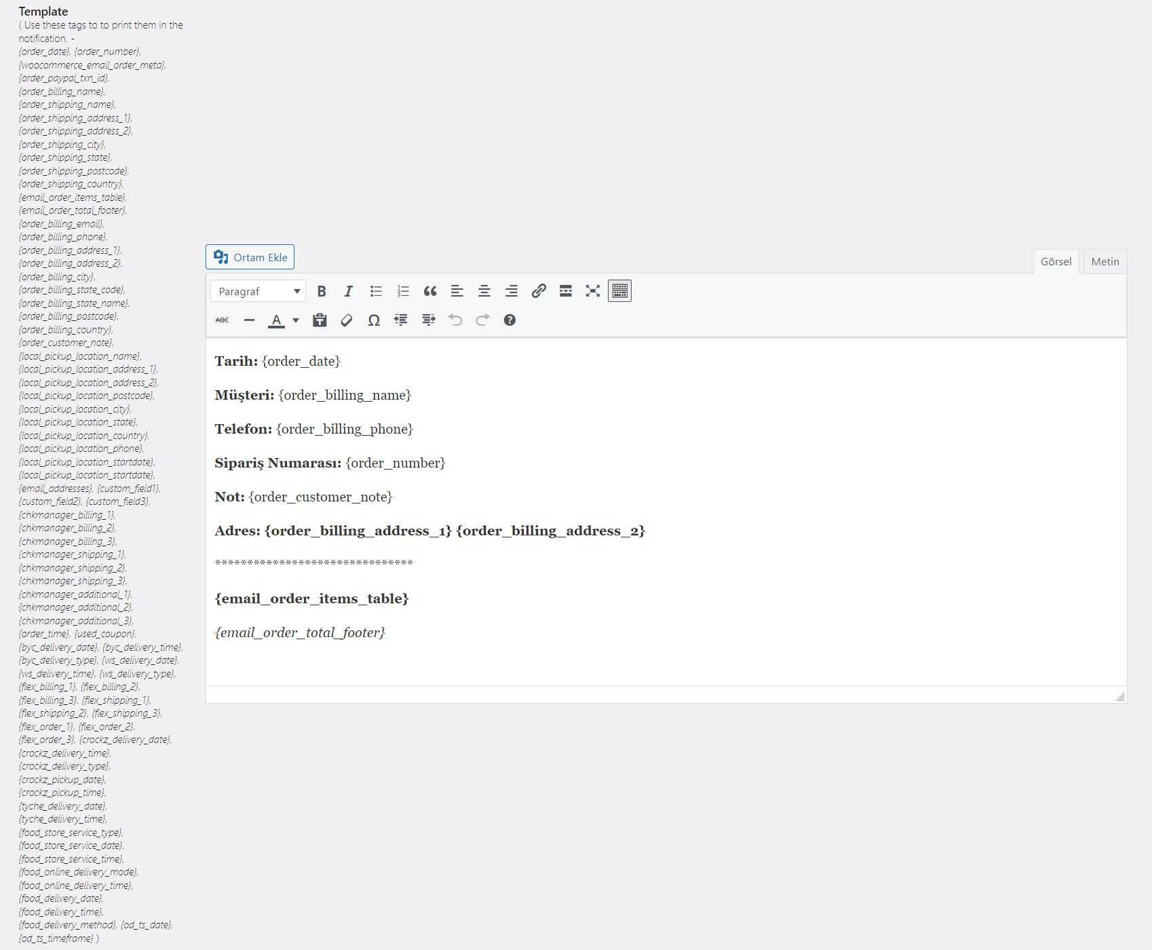
Task: Click the Telefon billing phone line
Action: click(313, 429)
